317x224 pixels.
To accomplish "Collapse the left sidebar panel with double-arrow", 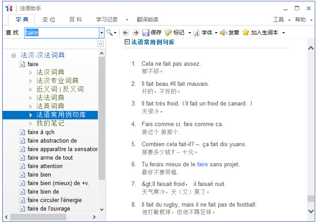I will 101,44.
